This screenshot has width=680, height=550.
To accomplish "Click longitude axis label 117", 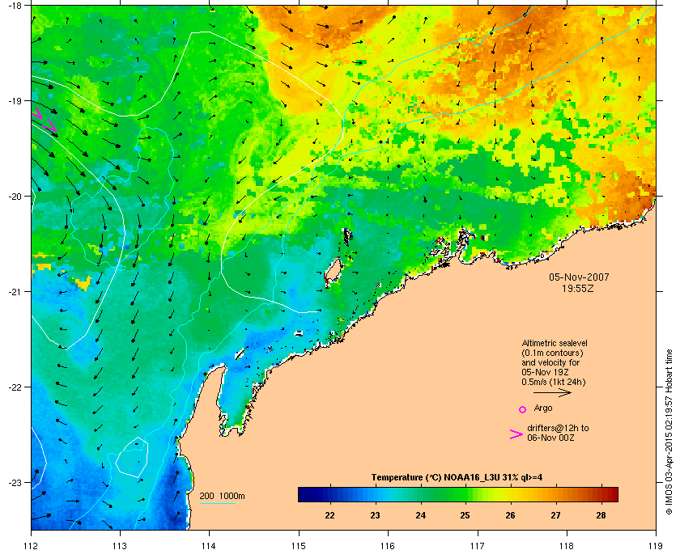I will tap(478, 545).
